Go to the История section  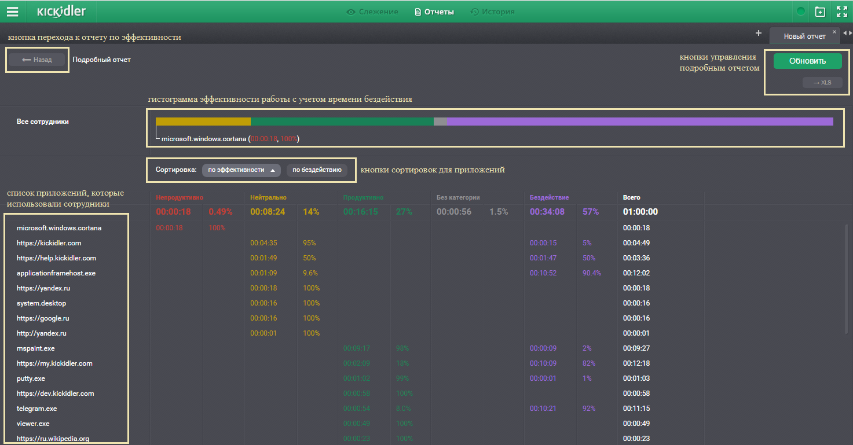click(492, 12)
